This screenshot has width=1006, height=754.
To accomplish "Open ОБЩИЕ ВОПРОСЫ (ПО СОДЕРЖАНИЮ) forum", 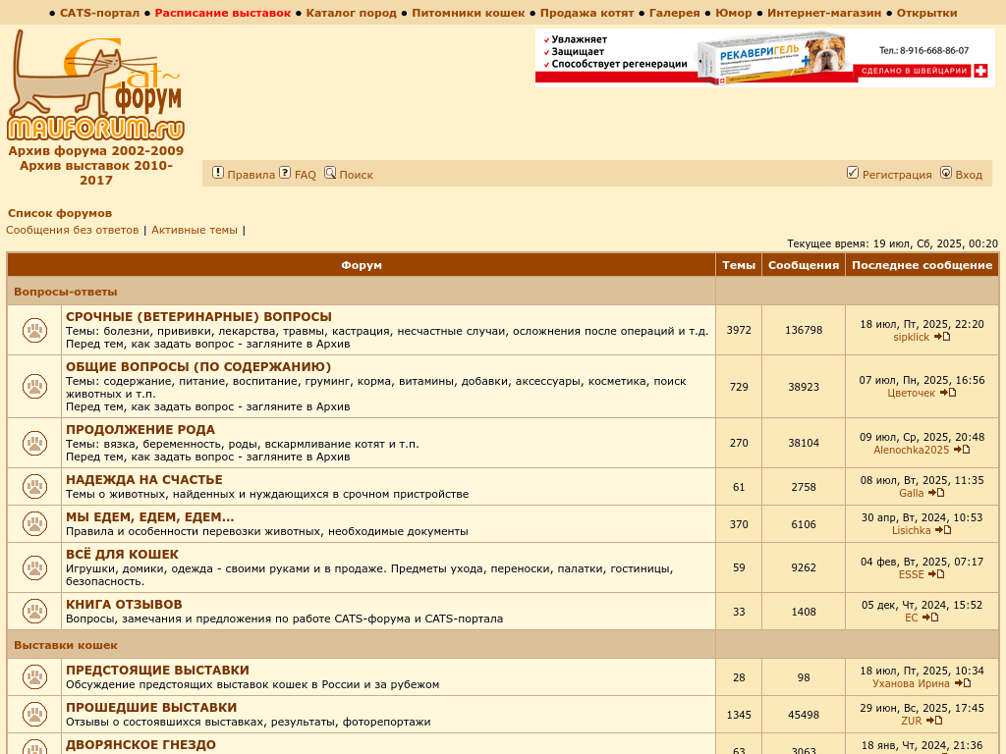I will (198, 366).
